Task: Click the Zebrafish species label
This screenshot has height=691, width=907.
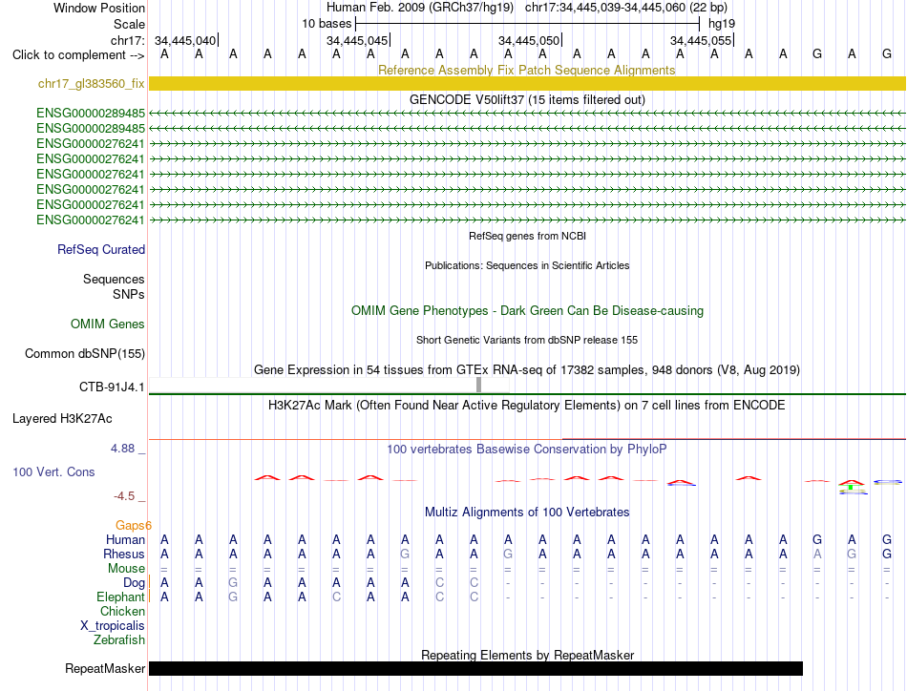Action: coord(119,640)
